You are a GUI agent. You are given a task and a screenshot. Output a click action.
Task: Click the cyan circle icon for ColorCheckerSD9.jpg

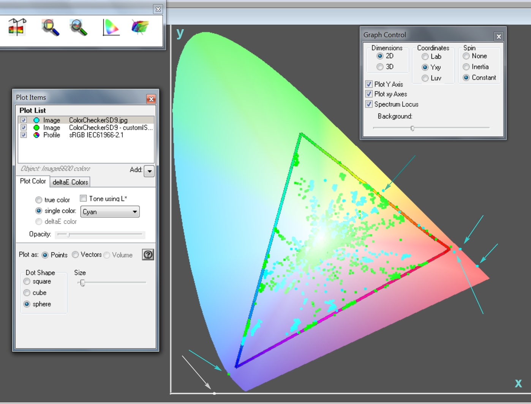36,120
